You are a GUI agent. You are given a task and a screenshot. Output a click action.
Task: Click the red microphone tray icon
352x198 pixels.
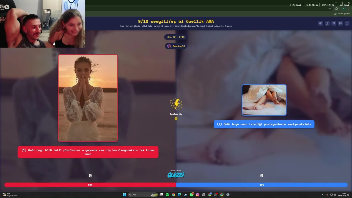(x=327, y=195)
